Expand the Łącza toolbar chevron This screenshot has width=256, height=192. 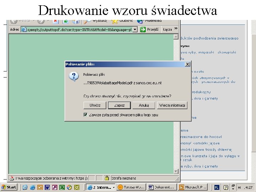[x=176, y=28]
